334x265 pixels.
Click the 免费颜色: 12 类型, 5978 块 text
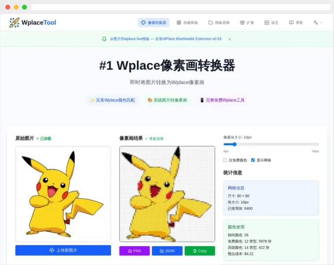(250, 241)
